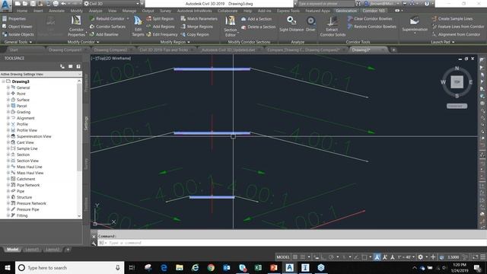The image size is (487, 274).
Task: Switch to the Start document tab
Action: (14, 49)
